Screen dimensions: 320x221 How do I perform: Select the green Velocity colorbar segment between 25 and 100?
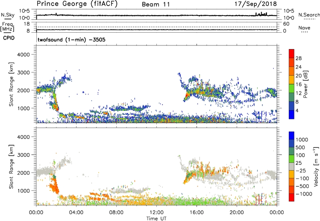pos(292,159)
